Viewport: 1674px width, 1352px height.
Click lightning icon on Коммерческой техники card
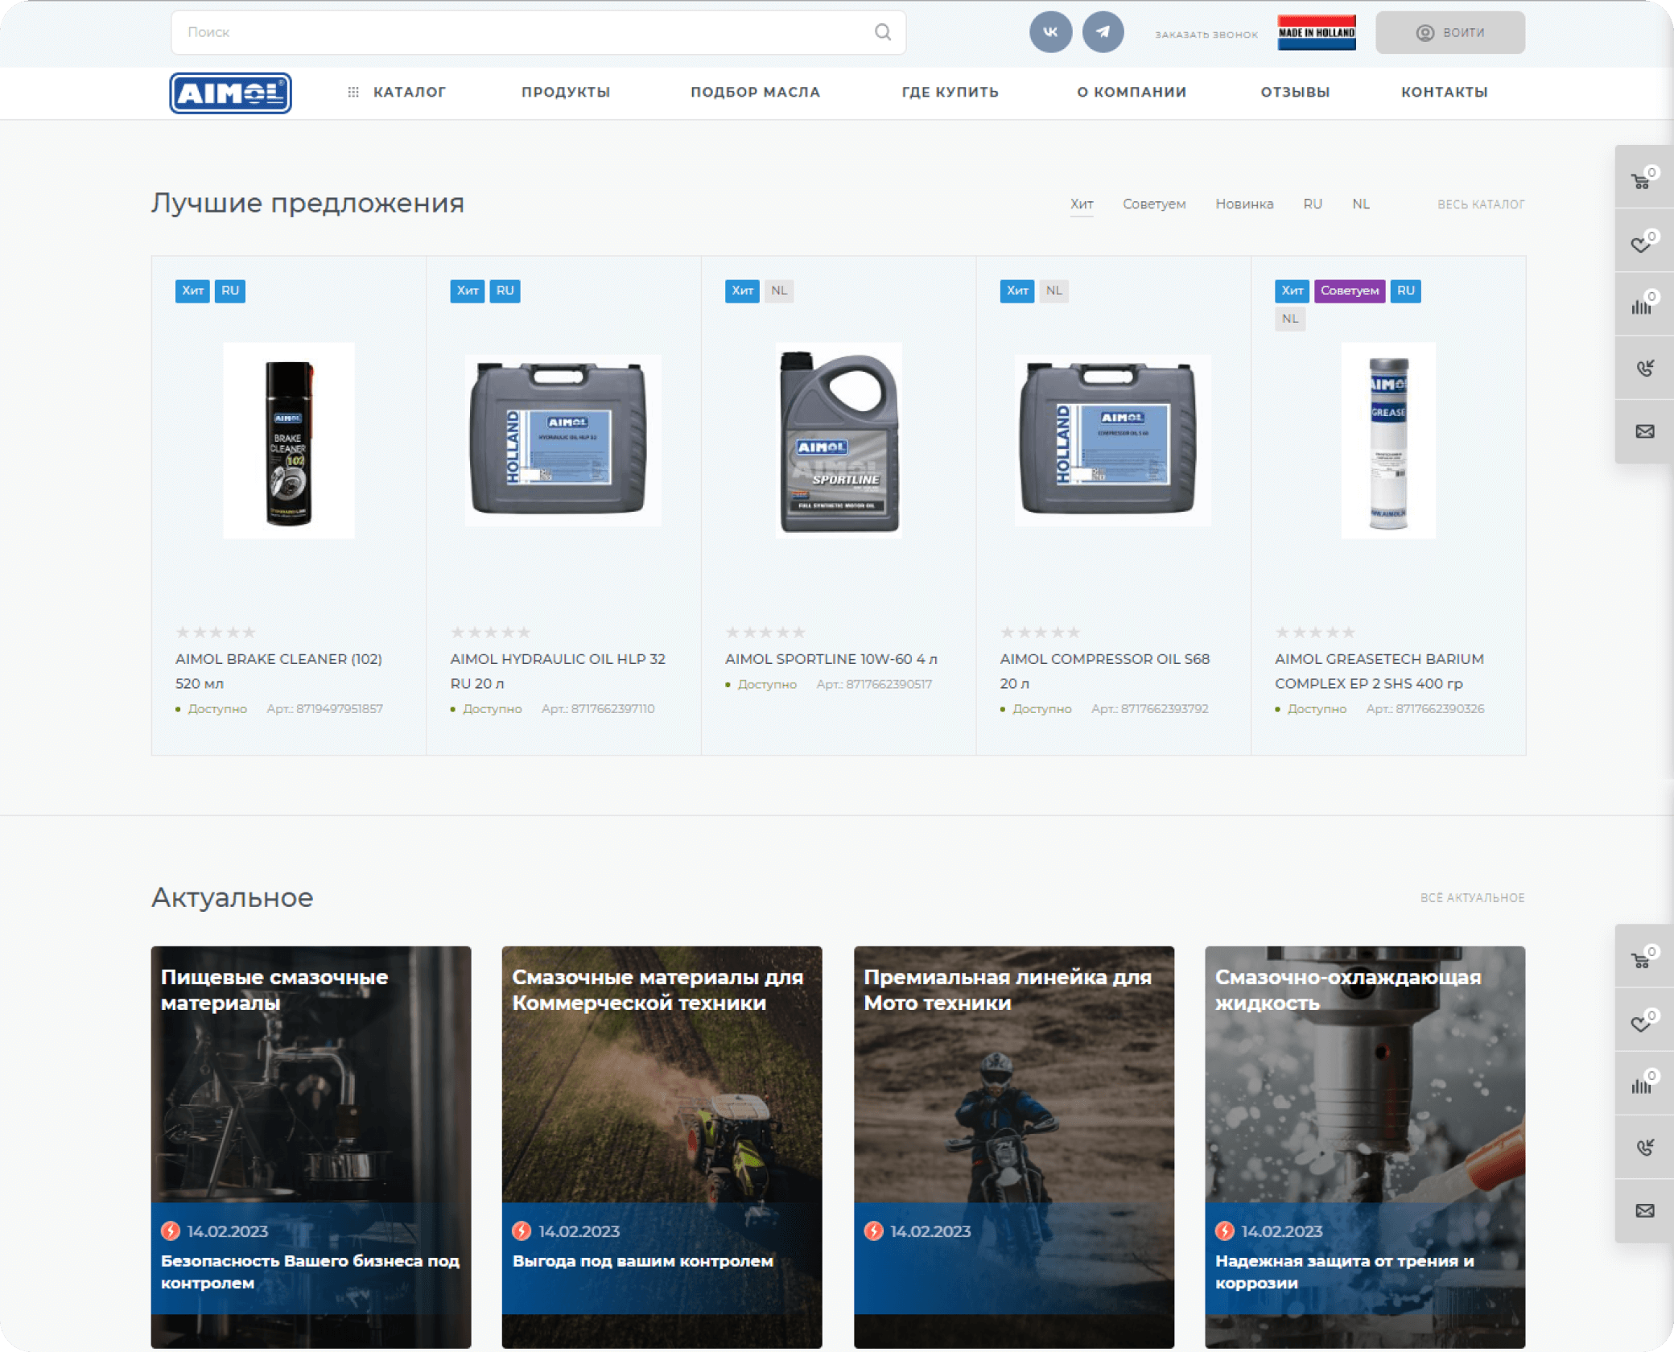(522, 1230)
